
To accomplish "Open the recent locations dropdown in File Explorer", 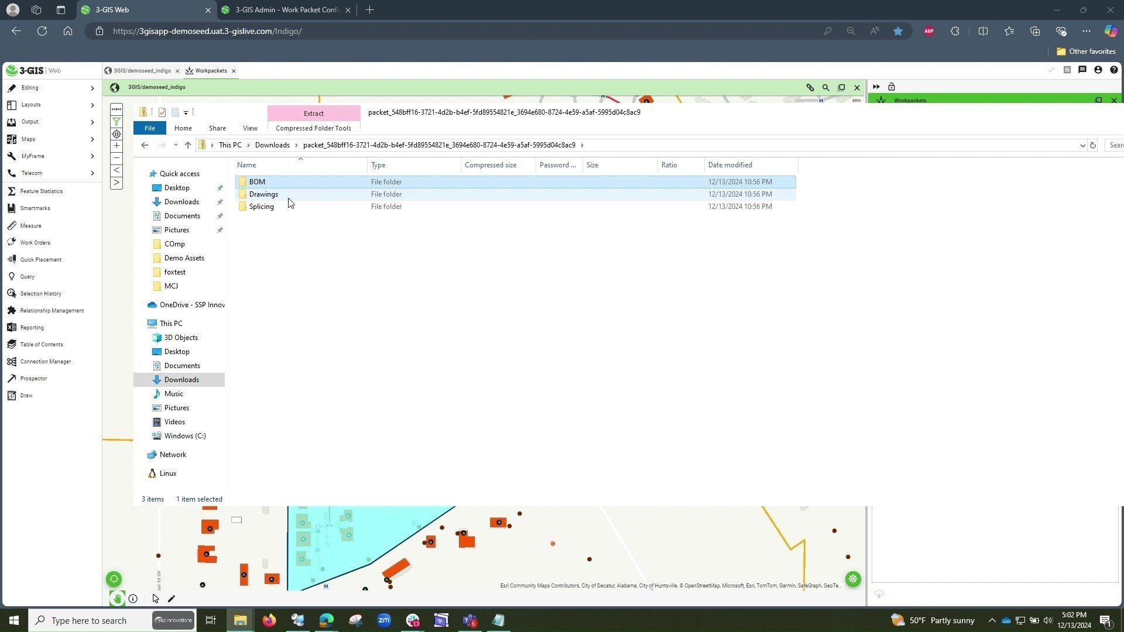I will point(176,145).
